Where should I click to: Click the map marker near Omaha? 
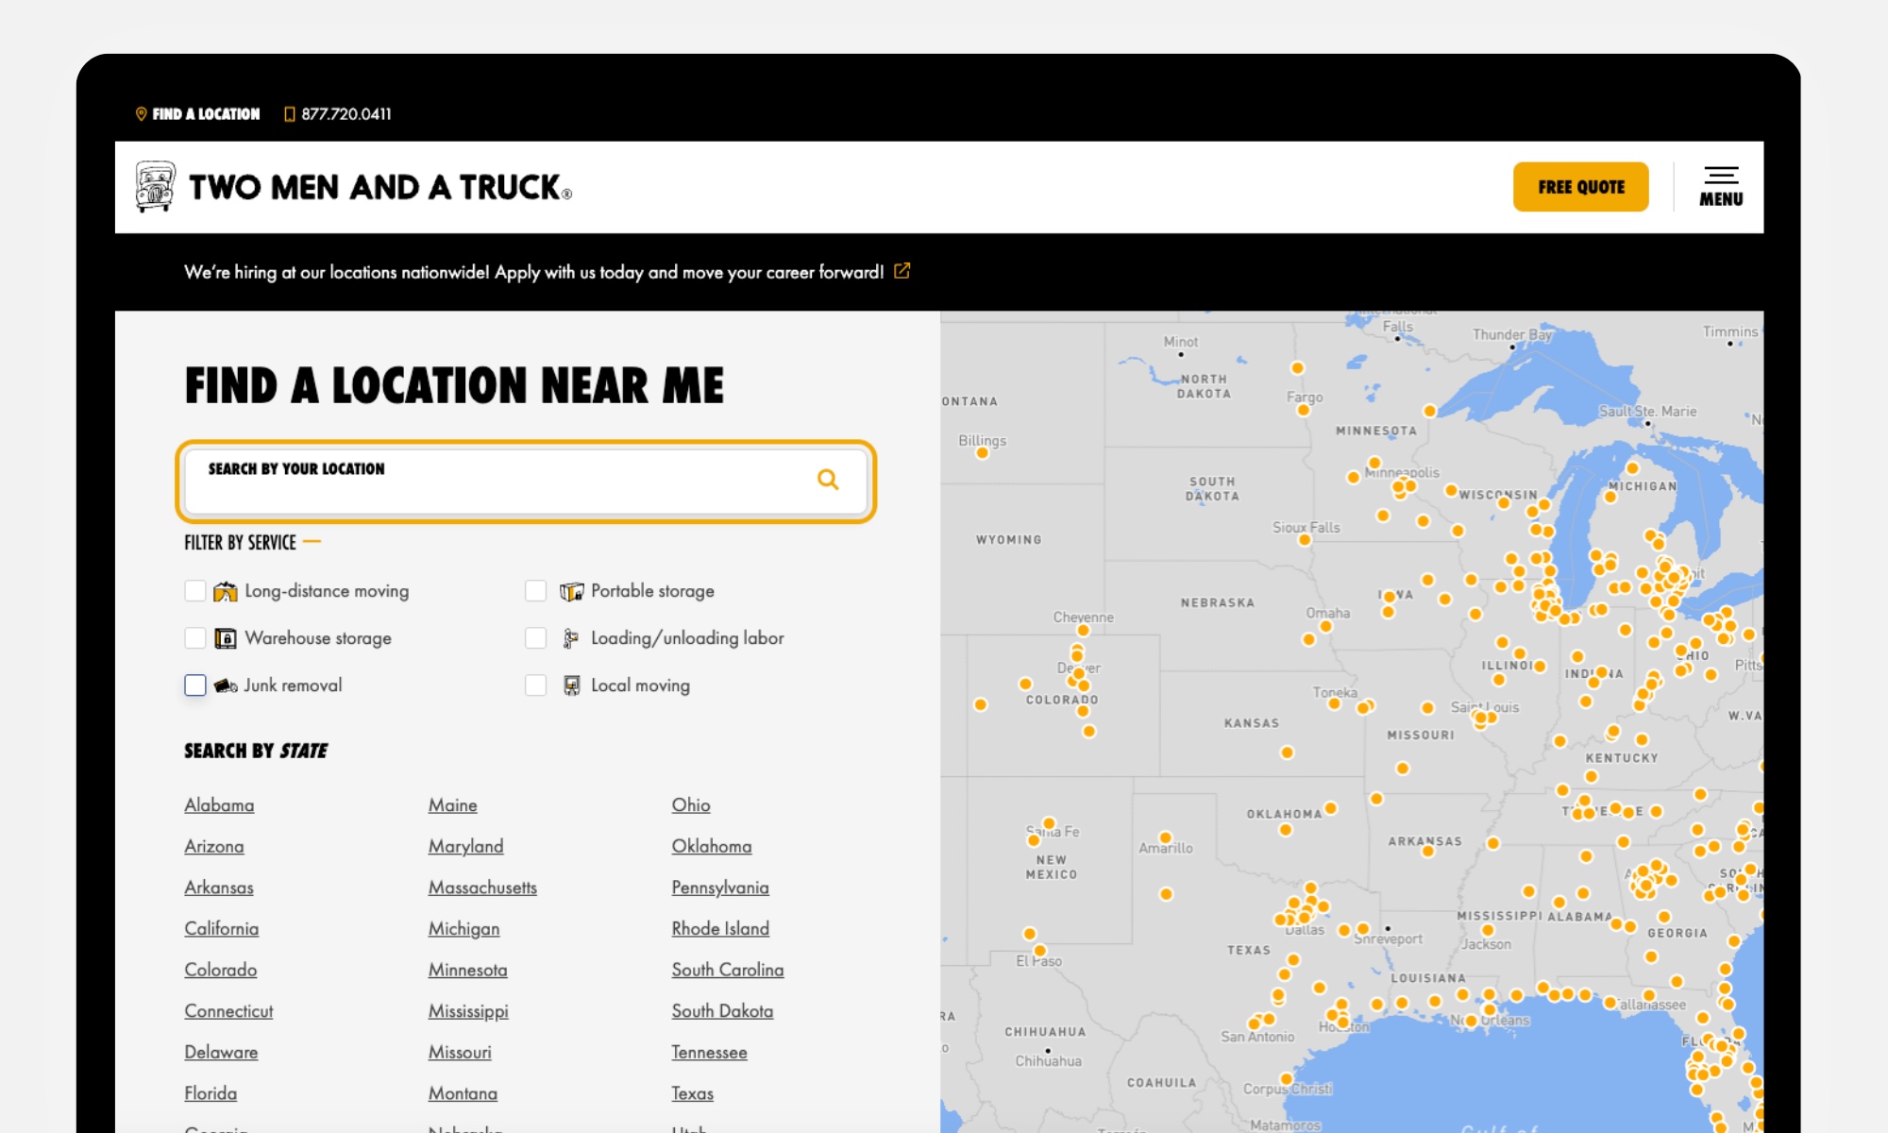click(1325, 626)
